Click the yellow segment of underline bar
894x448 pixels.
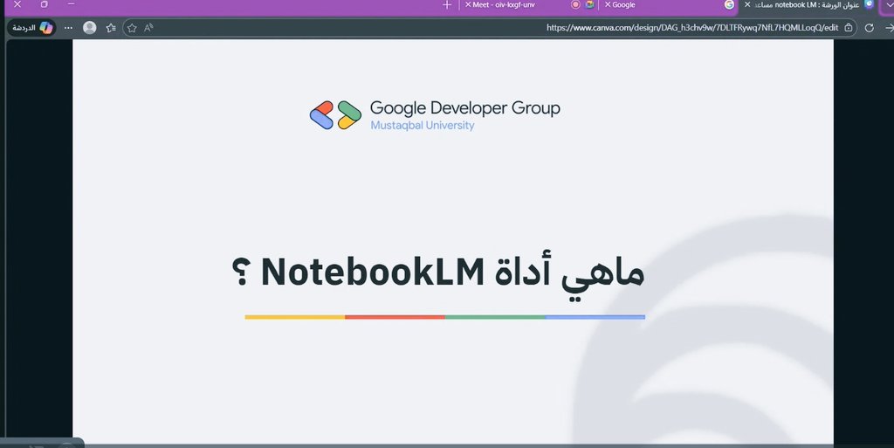(x=295, y=317)
